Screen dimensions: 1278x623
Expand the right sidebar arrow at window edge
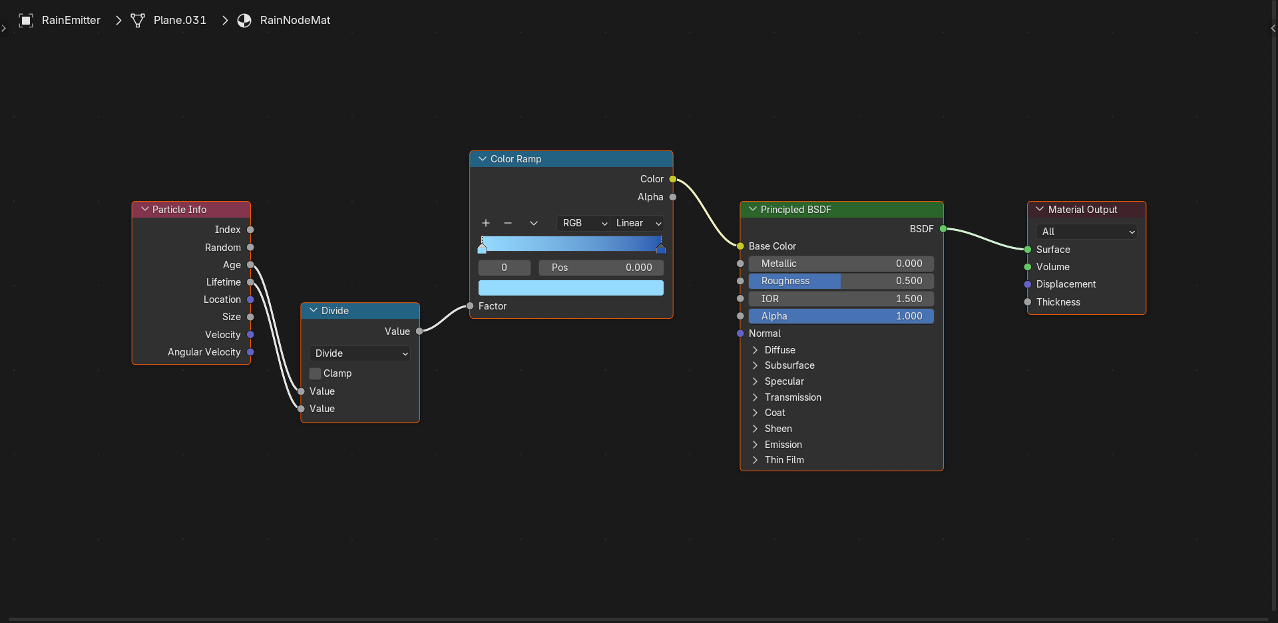pyautogui.click(x=1273, y=29)
